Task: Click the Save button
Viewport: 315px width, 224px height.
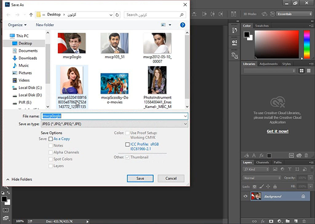Action: coord(140,178)
